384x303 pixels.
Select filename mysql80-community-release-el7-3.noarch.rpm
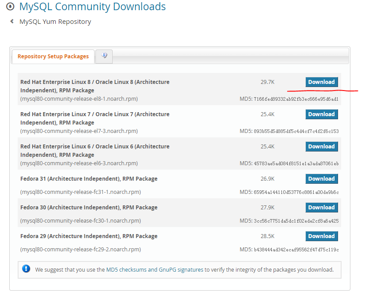(79, 131)
